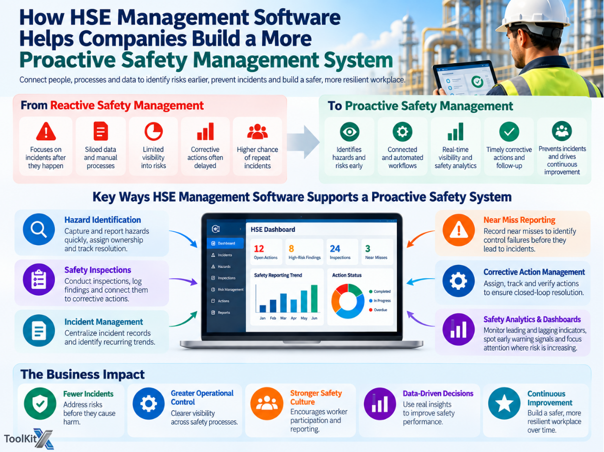Viewport: 604px width, 452px height.
Task: Click the 'Hazard Identification' heading
Action: tap(103, 220)
